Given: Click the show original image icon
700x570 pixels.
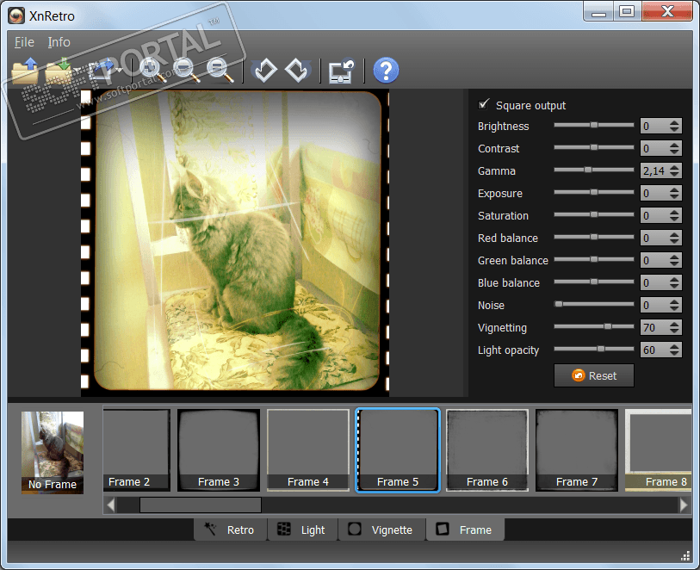Looking at the screenshot, I should (342, 71).
